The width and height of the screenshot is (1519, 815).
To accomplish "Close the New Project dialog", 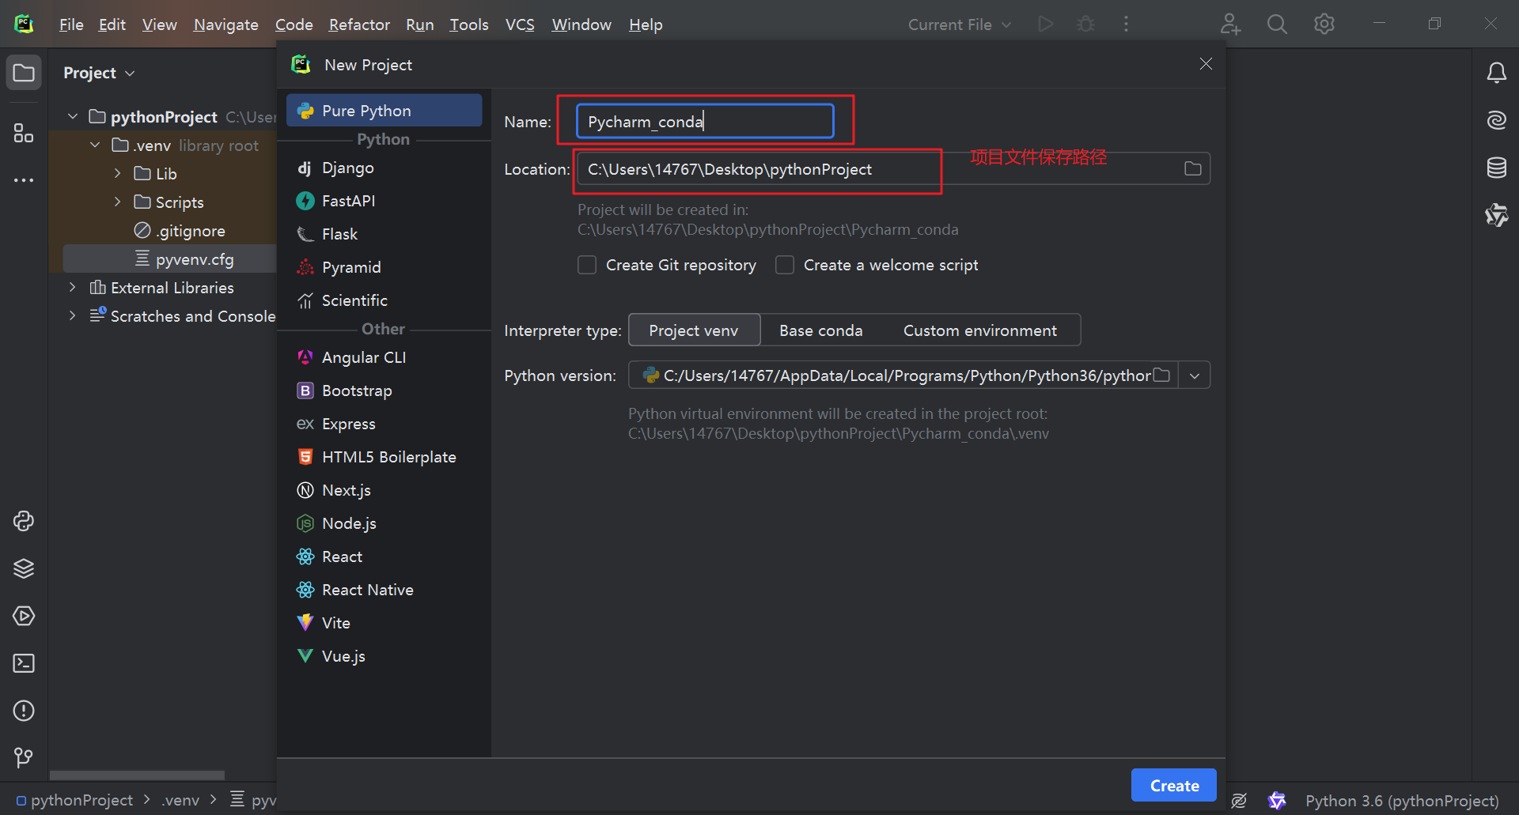I will (1206, 64).
